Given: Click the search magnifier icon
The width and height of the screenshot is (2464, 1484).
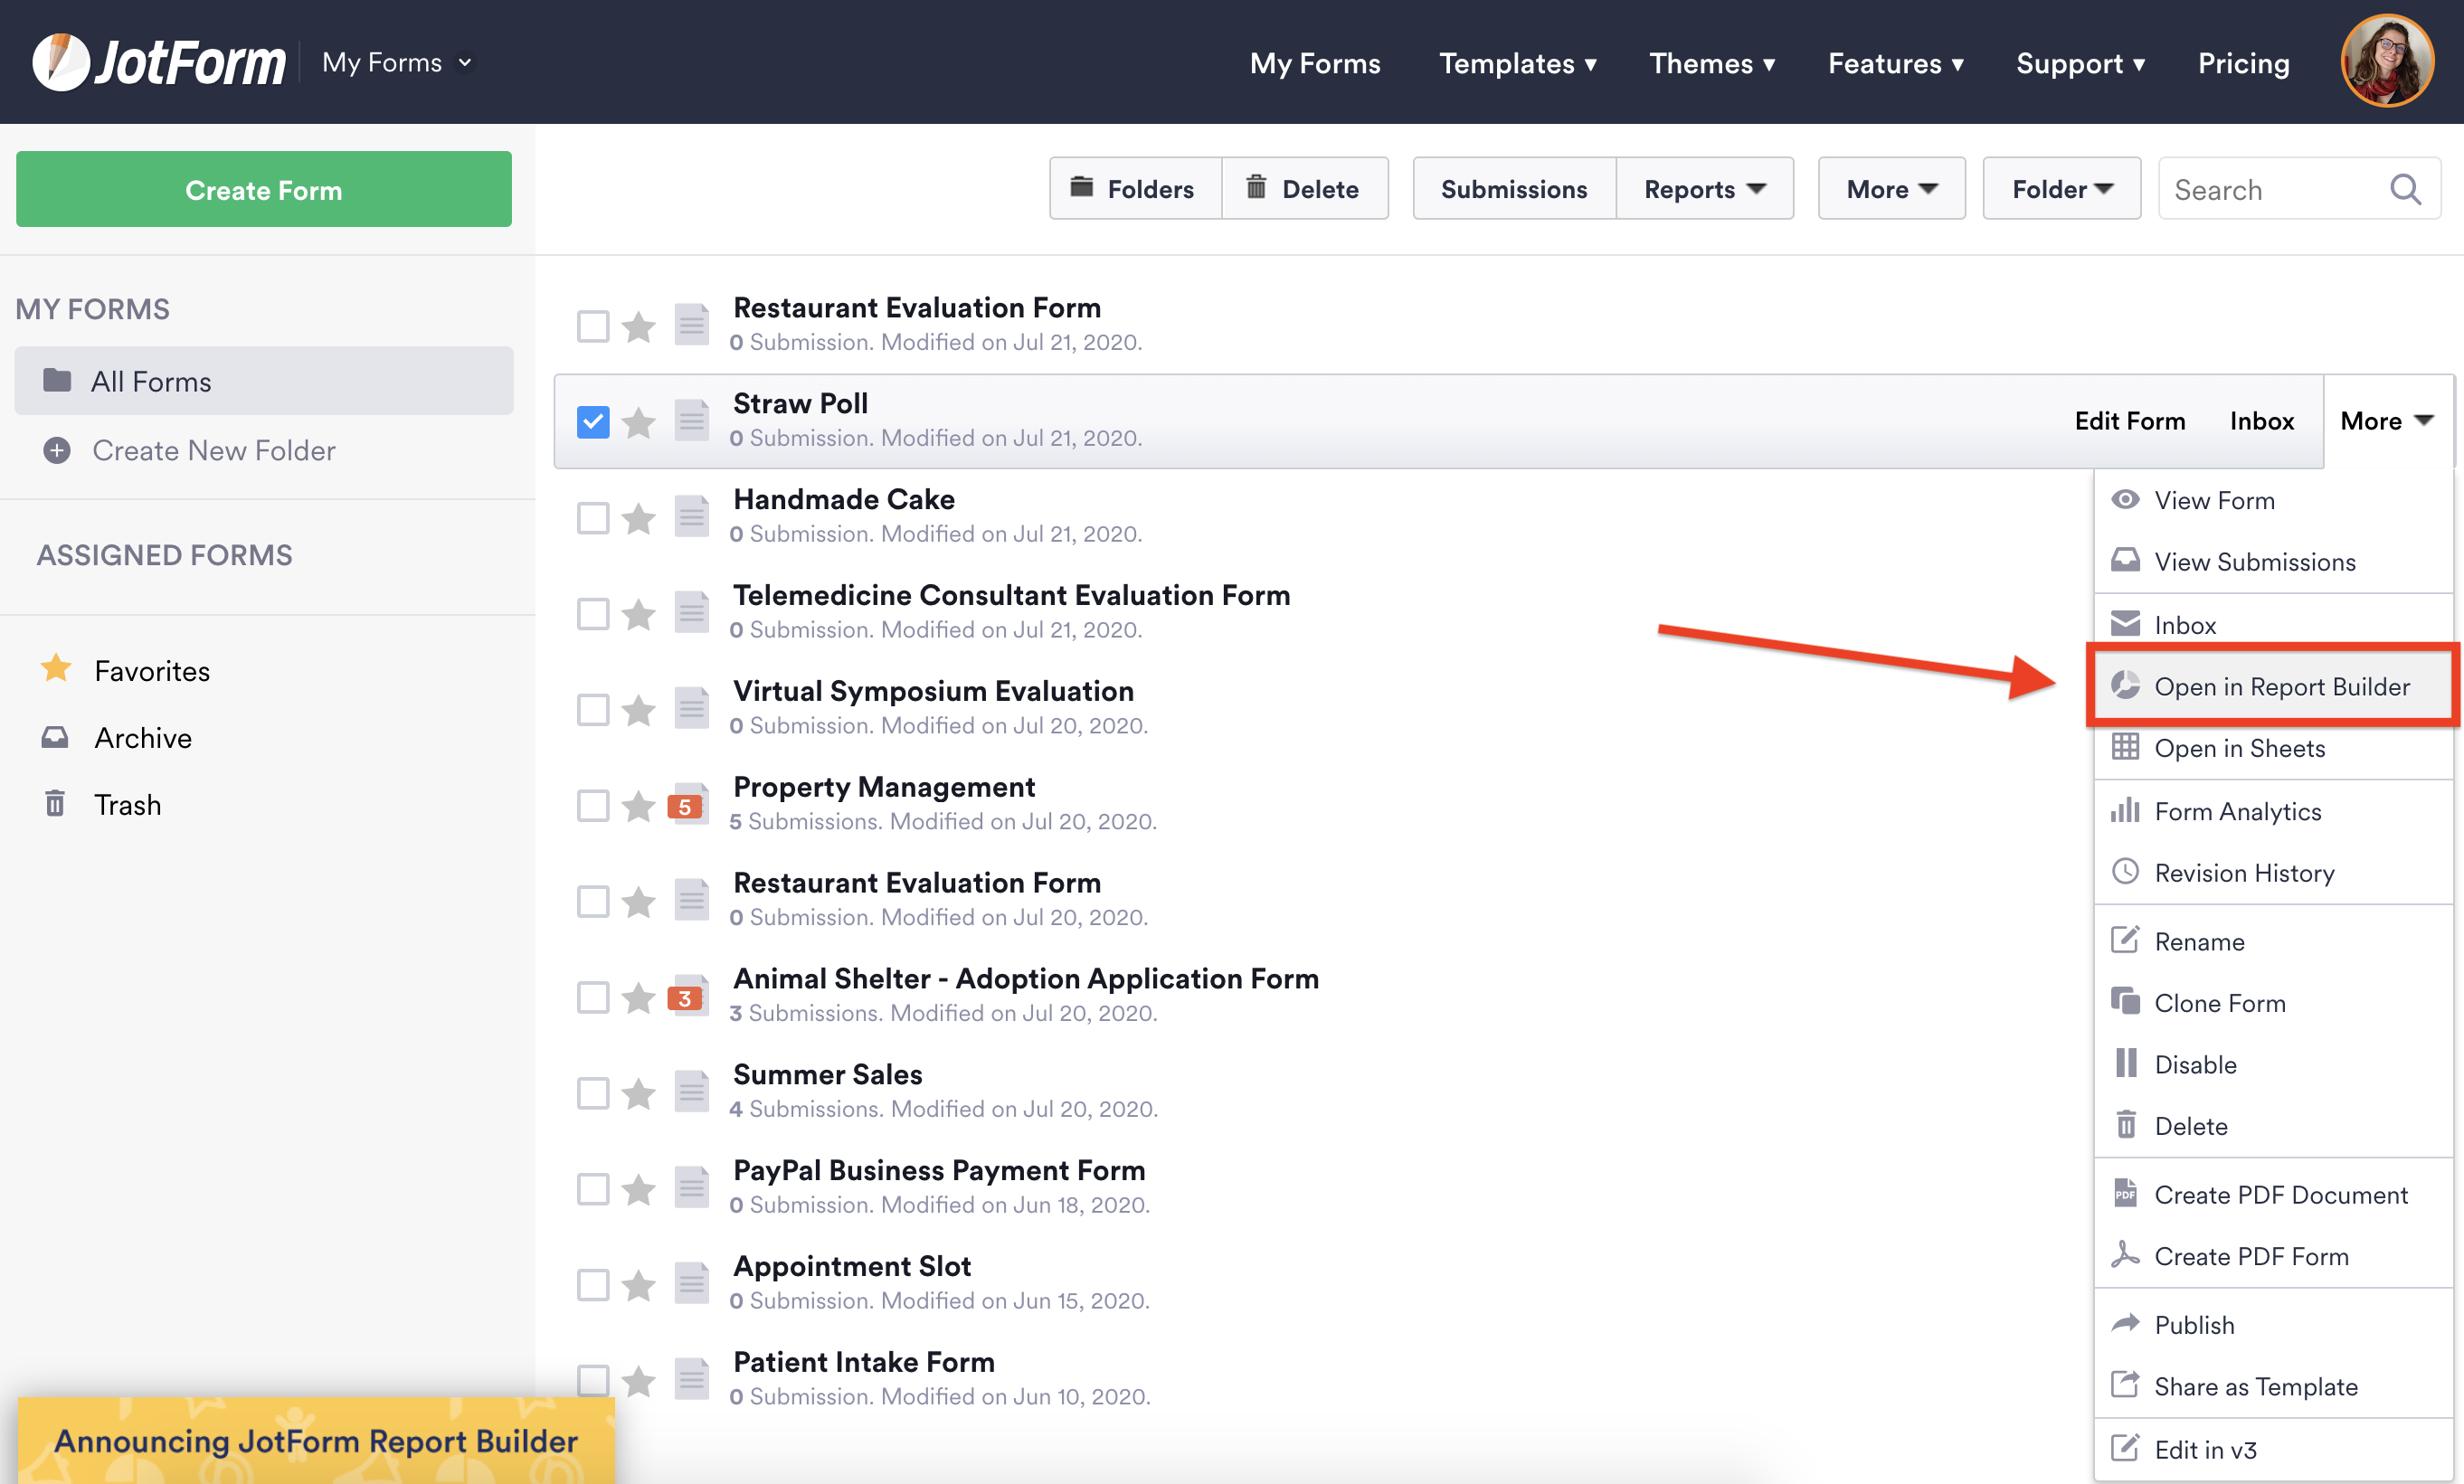Looking at the screenshot, I should (2404, 189).
